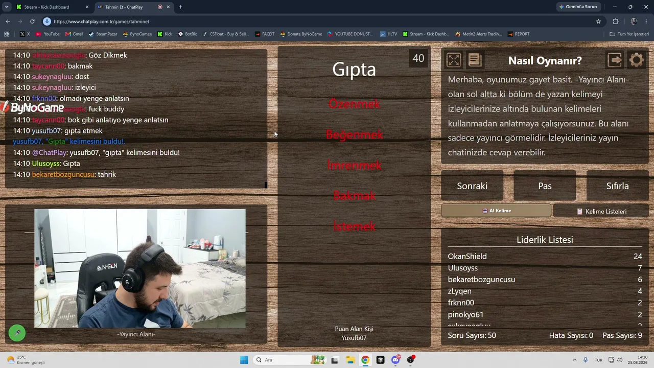Screen dimensions: 654x368
Task: Open OBS Studio from the taskbar
Action: (411, 360)
